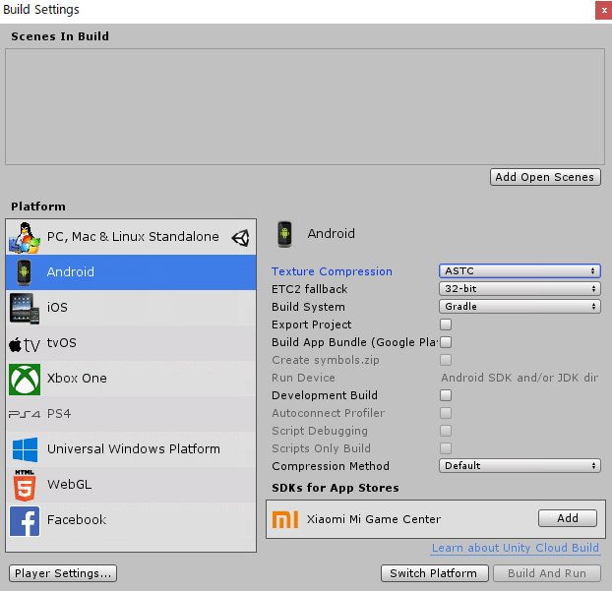The width and height of the screenshot is (612, 591).
Task: Open Player Settings...
Action: 63,573
